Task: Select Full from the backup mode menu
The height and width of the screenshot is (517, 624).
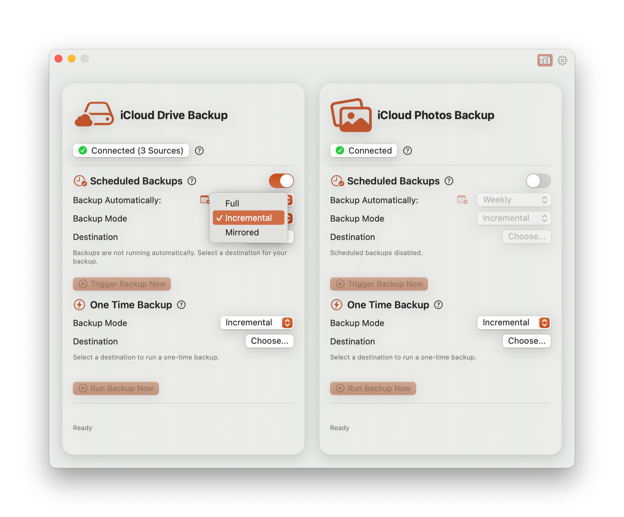Action: tap(249, 203)
